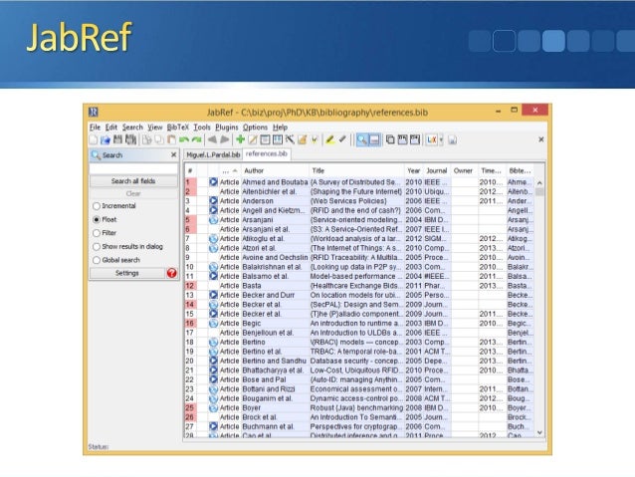Click the Save all databases icon
Viewport: 635px width, 477px height.
[x=130, y=139]
